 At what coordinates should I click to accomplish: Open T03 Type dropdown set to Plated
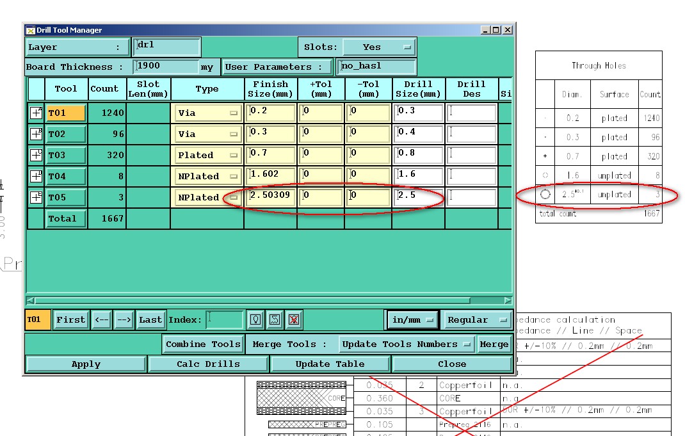tap(207, 155)
